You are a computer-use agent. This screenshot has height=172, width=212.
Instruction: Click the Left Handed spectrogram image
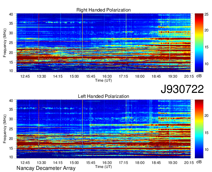coord(104,129)
